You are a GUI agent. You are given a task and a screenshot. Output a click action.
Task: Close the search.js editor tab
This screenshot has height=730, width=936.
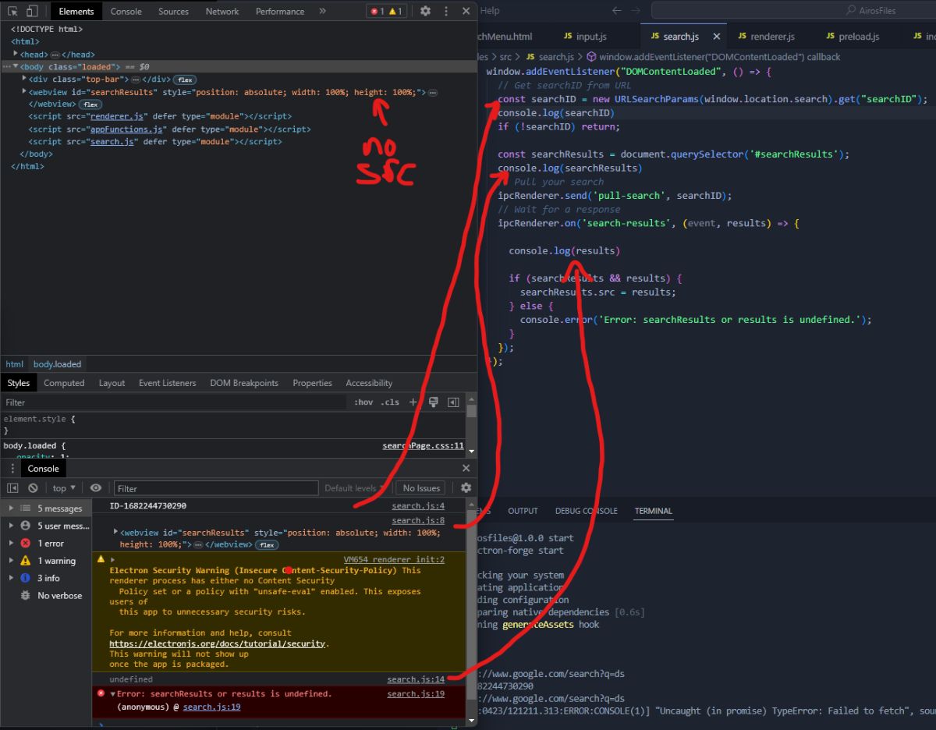click(716, 37)
